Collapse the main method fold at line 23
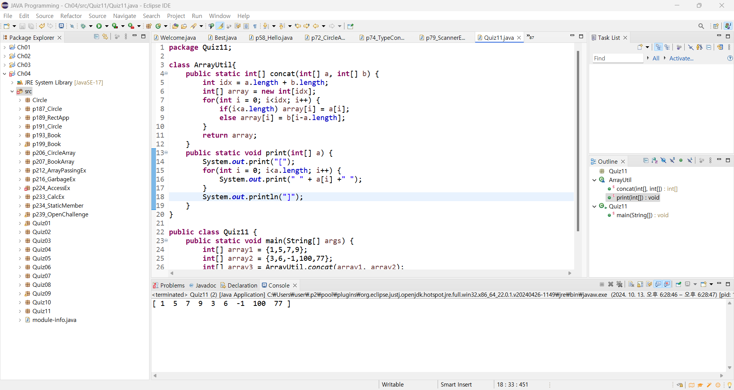This screenshot has width=734, height=390. pos(166,240)
